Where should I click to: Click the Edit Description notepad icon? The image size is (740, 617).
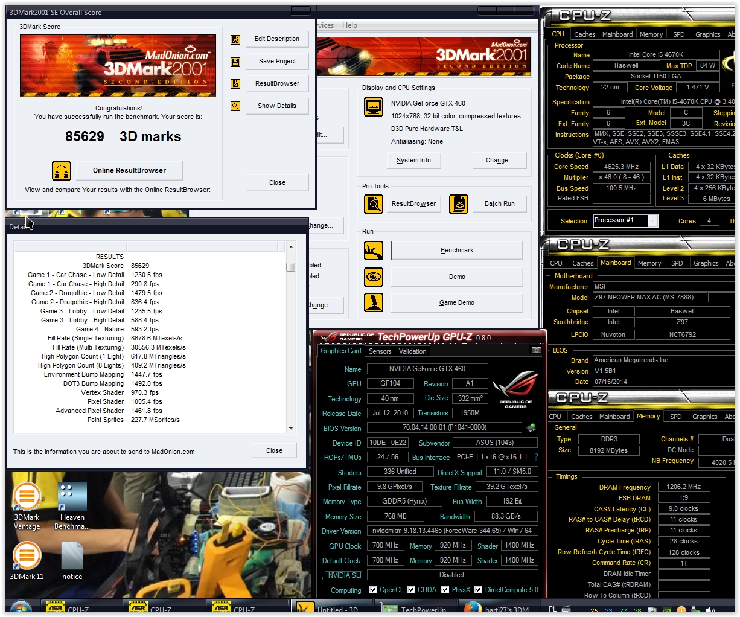tap(235, 39)
